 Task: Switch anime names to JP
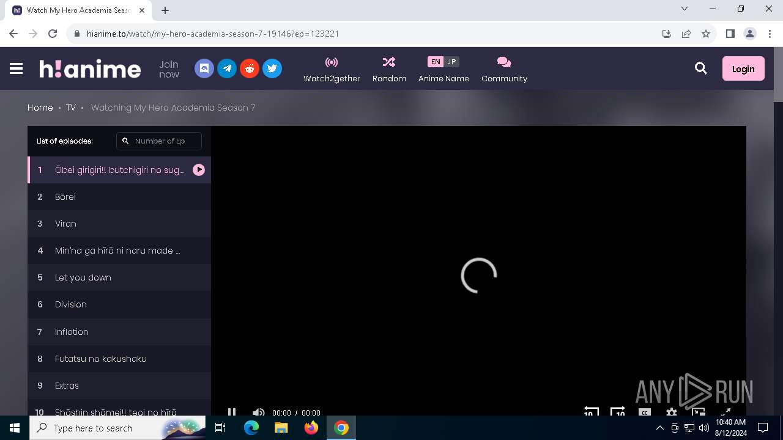click(451, 62)
